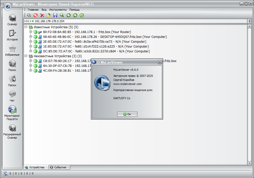Expand the fritz.box router tree entry

(31, 32)
